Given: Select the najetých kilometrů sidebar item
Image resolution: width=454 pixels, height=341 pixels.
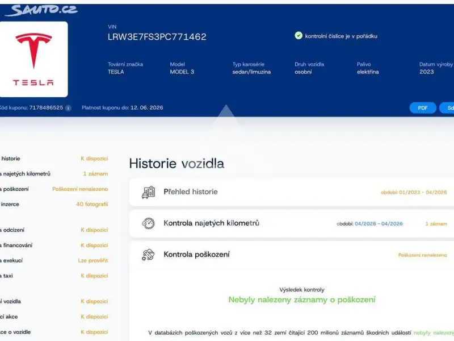Looking at the screenshot, I should click(54, 174).
